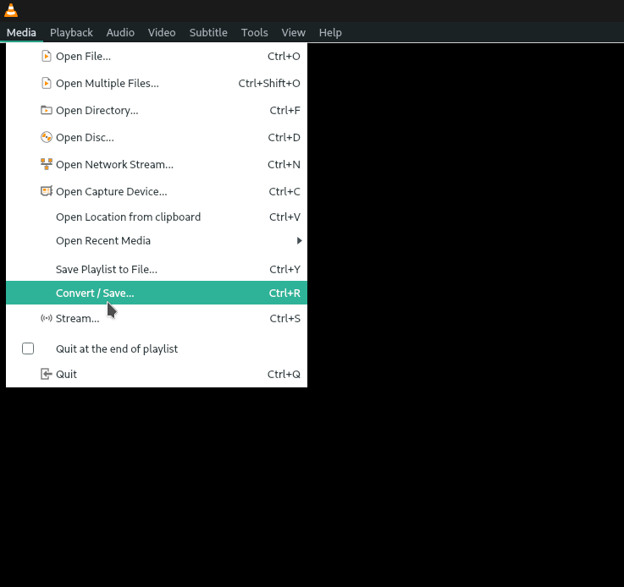Open the Tools menu
The width and height of the screenshot is (624, 587).
click(x=254, y=32)
